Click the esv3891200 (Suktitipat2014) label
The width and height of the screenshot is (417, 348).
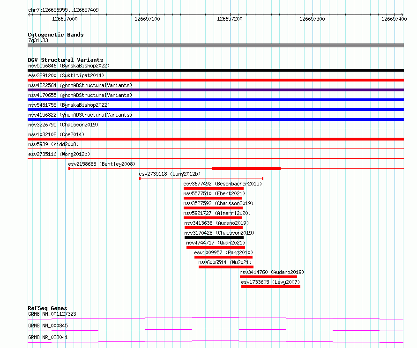(x=66, y=75)
